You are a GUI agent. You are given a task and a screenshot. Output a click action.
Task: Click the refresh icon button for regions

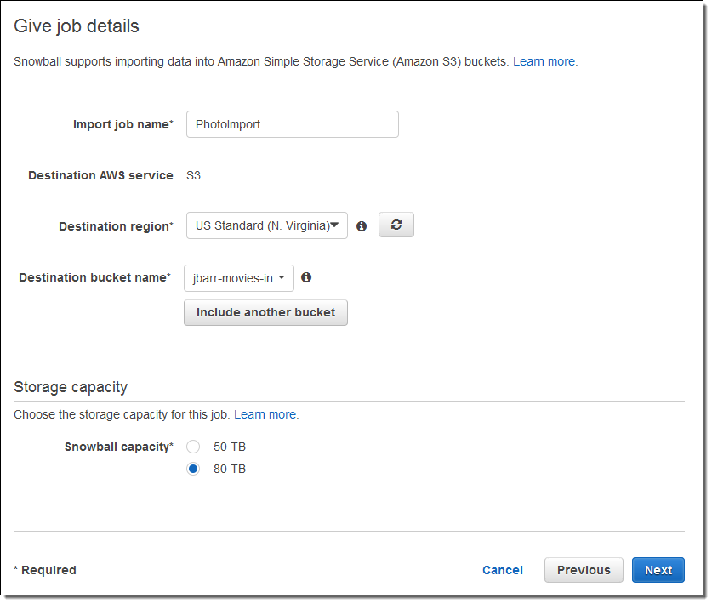pyautogui.click(x=396, y=225)
